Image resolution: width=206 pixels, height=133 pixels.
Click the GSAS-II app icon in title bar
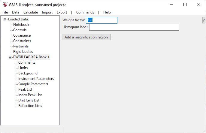5,5
